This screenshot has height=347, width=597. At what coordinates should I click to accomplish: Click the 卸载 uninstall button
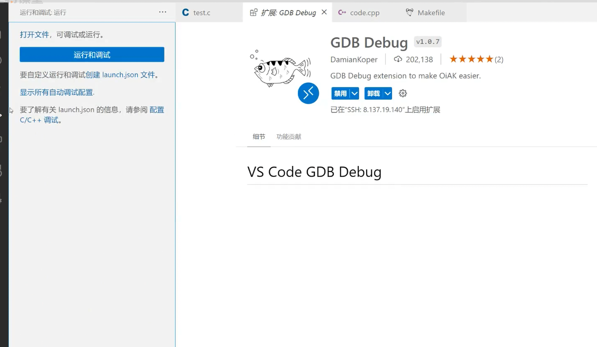tap(373, 93)
